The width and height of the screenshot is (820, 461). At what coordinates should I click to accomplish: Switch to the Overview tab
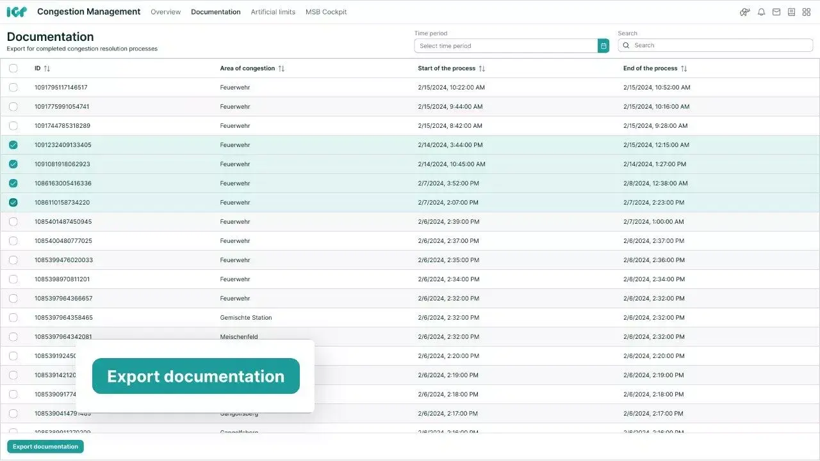pyautogui.click(x=166, y=12)
